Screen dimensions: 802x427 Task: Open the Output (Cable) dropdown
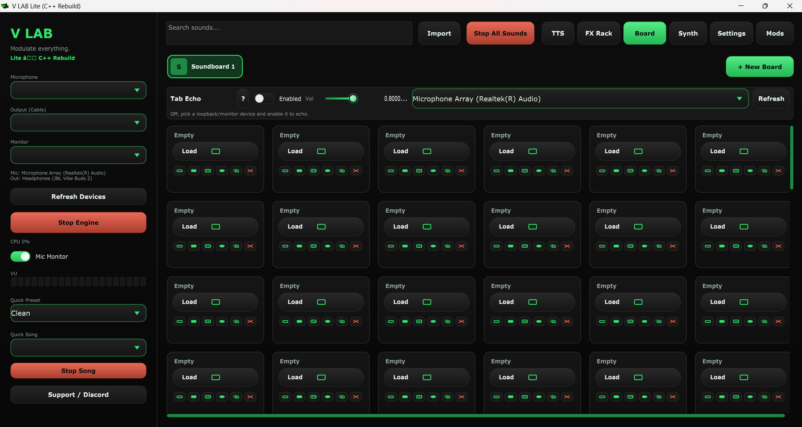(78, 123)
